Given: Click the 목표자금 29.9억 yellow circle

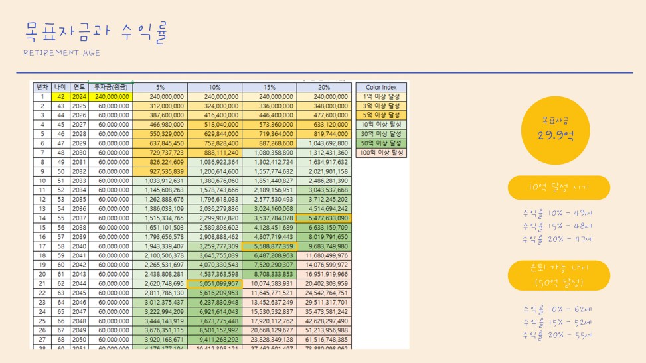Looking at the screenshot, I should pos(558,128).
